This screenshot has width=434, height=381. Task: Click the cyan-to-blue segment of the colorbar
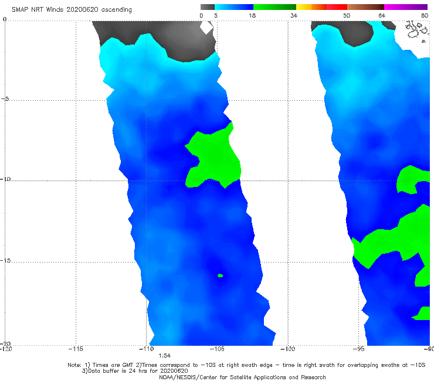coord(234,7)
